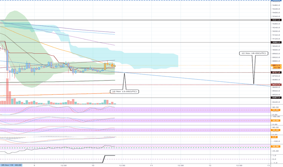
Task: Click the '11' day label on time axis
Action: [152, 165]
